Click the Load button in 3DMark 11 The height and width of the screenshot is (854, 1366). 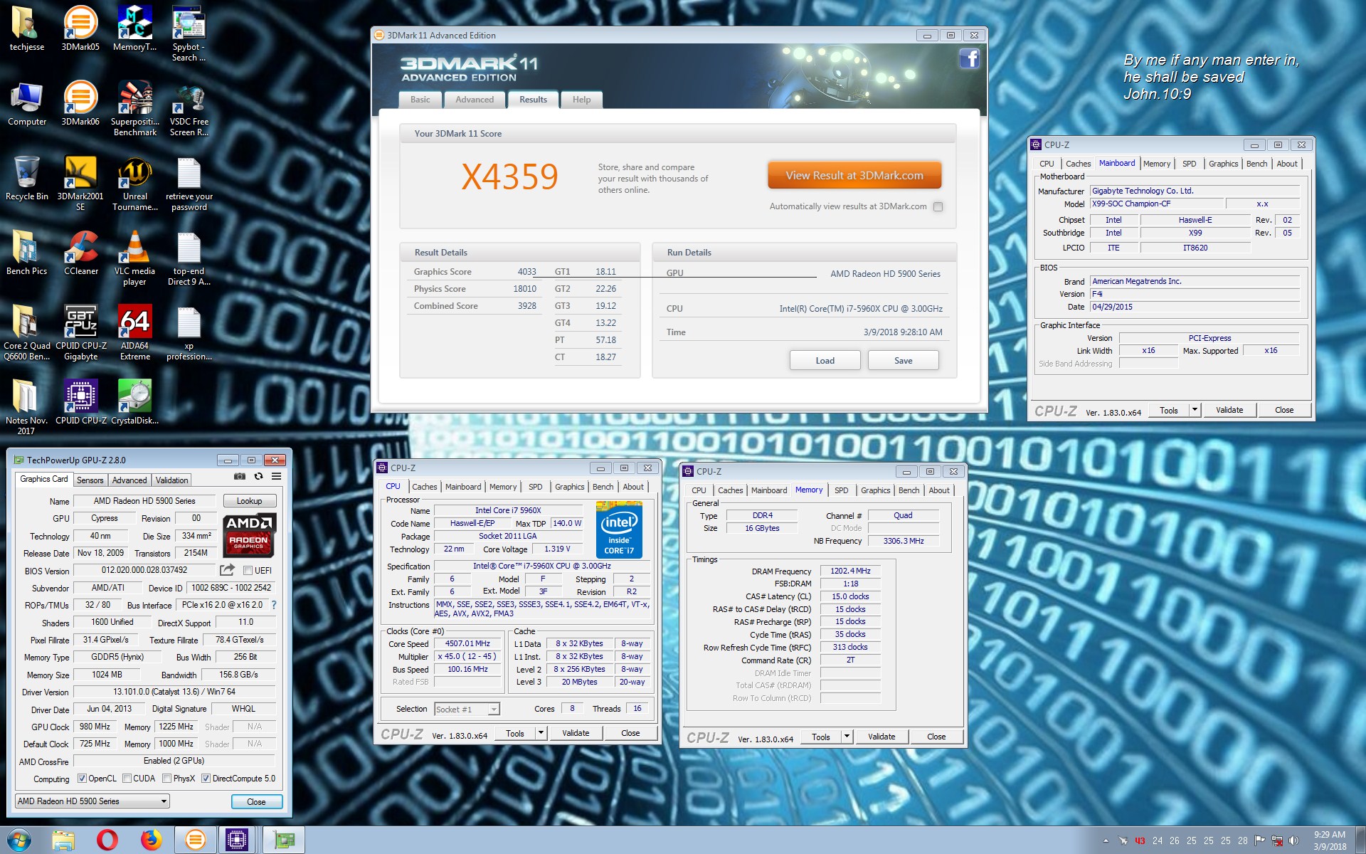825,361
